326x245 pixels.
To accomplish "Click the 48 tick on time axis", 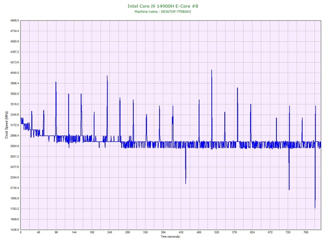I will click(x=38, y=232).
